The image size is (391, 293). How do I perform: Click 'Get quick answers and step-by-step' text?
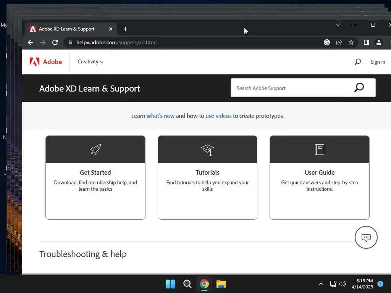tap(320, 186)
